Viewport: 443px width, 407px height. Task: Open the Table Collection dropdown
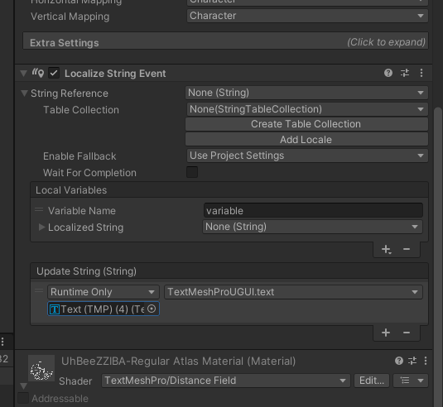coord(307,109)
